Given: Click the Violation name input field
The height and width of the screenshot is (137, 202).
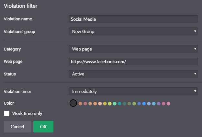Looking at the screenshot, I should pyautogui.click(x=133, y=19).
